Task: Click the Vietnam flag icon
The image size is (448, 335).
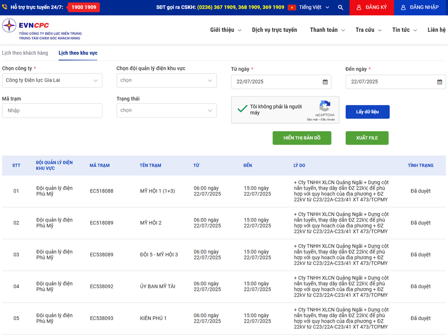Action: point(292,7)
